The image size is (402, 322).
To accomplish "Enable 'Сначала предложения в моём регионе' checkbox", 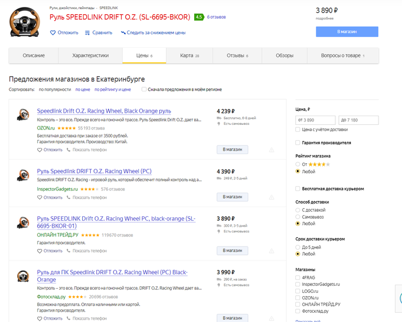I will [x=144, y=90].
